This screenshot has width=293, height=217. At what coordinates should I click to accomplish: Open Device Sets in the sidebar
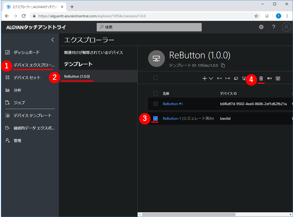27,77
